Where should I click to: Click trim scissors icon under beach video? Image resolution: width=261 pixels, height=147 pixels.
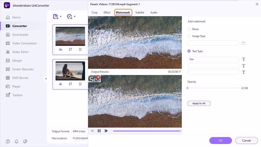point(60,49)
